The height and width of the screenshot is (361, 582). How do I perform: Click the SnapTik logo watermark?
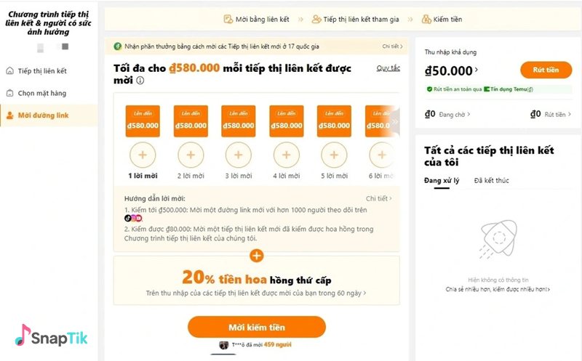click(x=51, y=335)
